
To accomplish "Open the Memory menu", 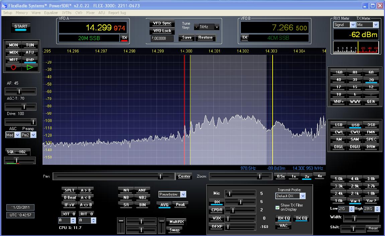I will click(x=22, y=13).
